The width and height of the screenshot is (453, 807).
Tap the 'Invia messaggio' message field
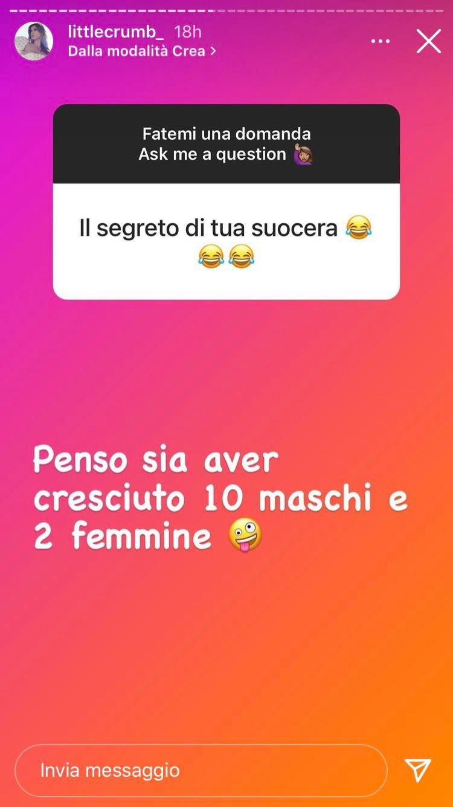201,770
